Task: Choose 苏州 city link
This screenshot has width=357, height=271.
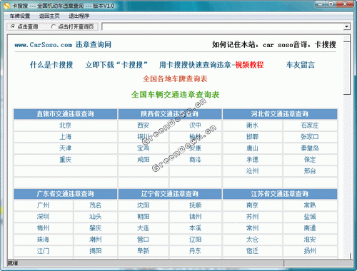Action: pos(252,217)
